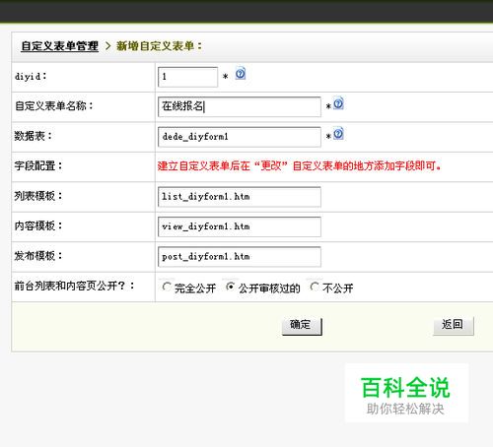Click the 新增自定义表单 heading text
This screenshot has height=447, width=493.
tap(159, 46)
